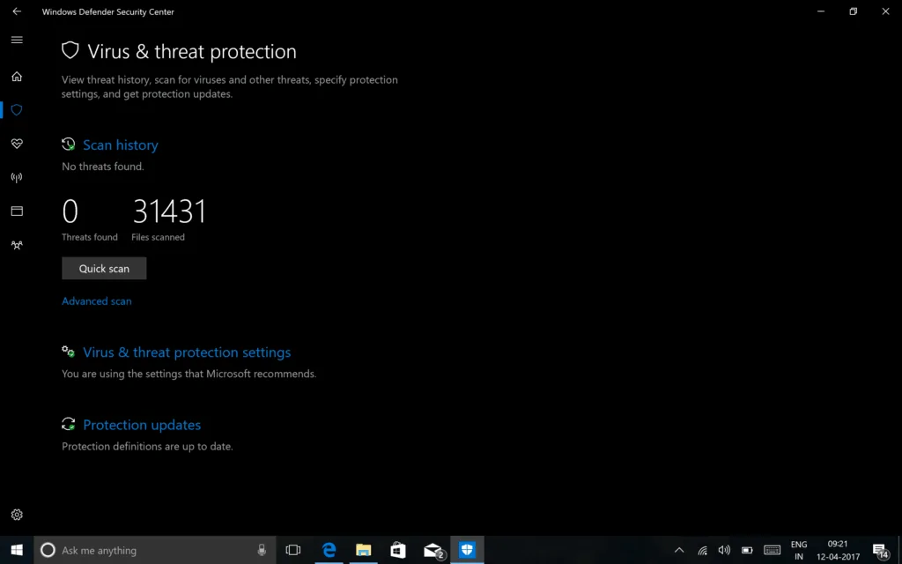
Task: Click the protection settings gears icon
Action: [69, 352]
